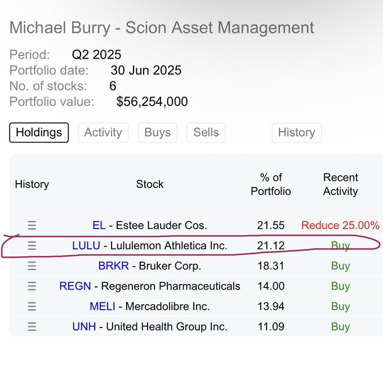Open history icon for Bruker row
Screen dimensions: 383x369
tap(32, 266)
